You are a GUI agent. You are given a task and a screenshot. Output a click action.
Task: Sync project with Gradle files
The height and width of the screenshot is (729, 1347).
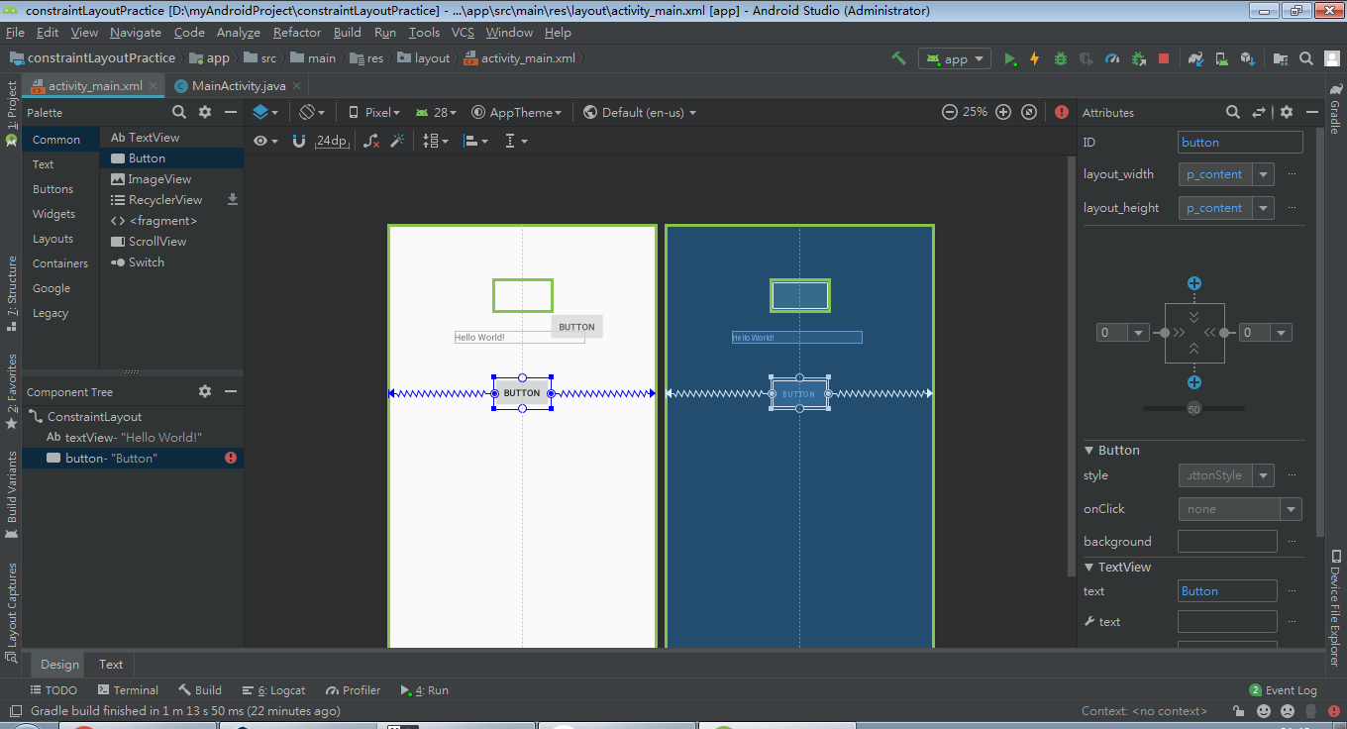pos(1196,58)
